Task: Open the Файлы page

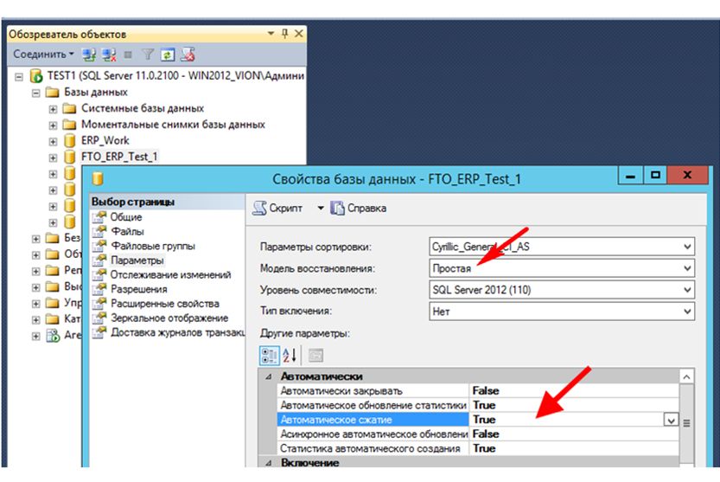Action: tap(127, 231)
